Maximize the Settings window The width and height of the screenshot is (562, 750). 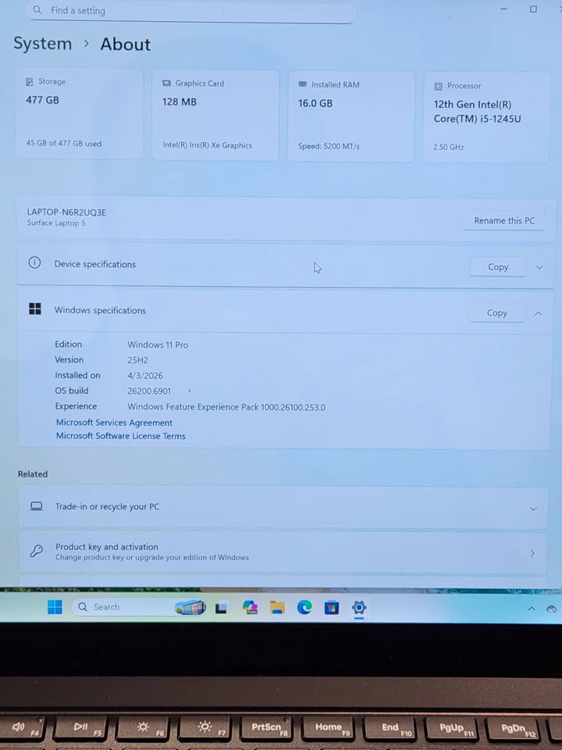[533, 9]
